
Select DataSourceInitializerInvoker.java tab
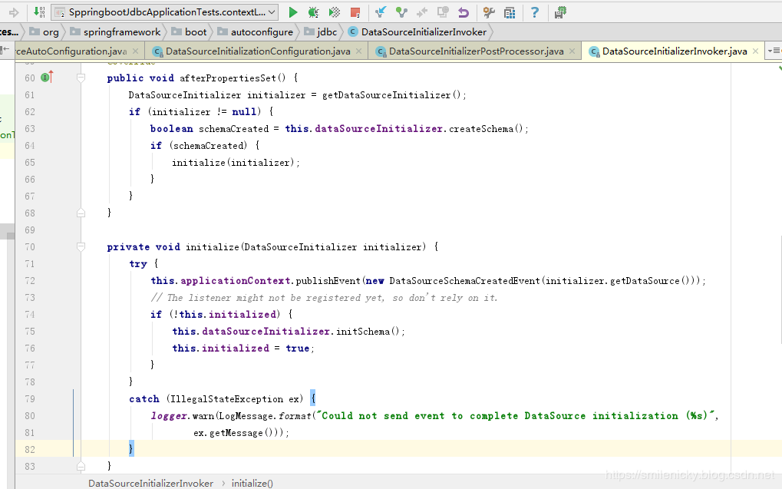click(675, 51)
